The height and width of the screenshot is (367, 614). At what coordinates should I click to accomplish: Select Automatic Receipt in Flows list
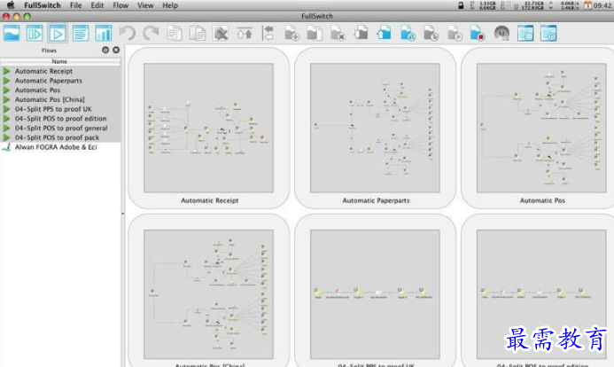tap(60, 71)
